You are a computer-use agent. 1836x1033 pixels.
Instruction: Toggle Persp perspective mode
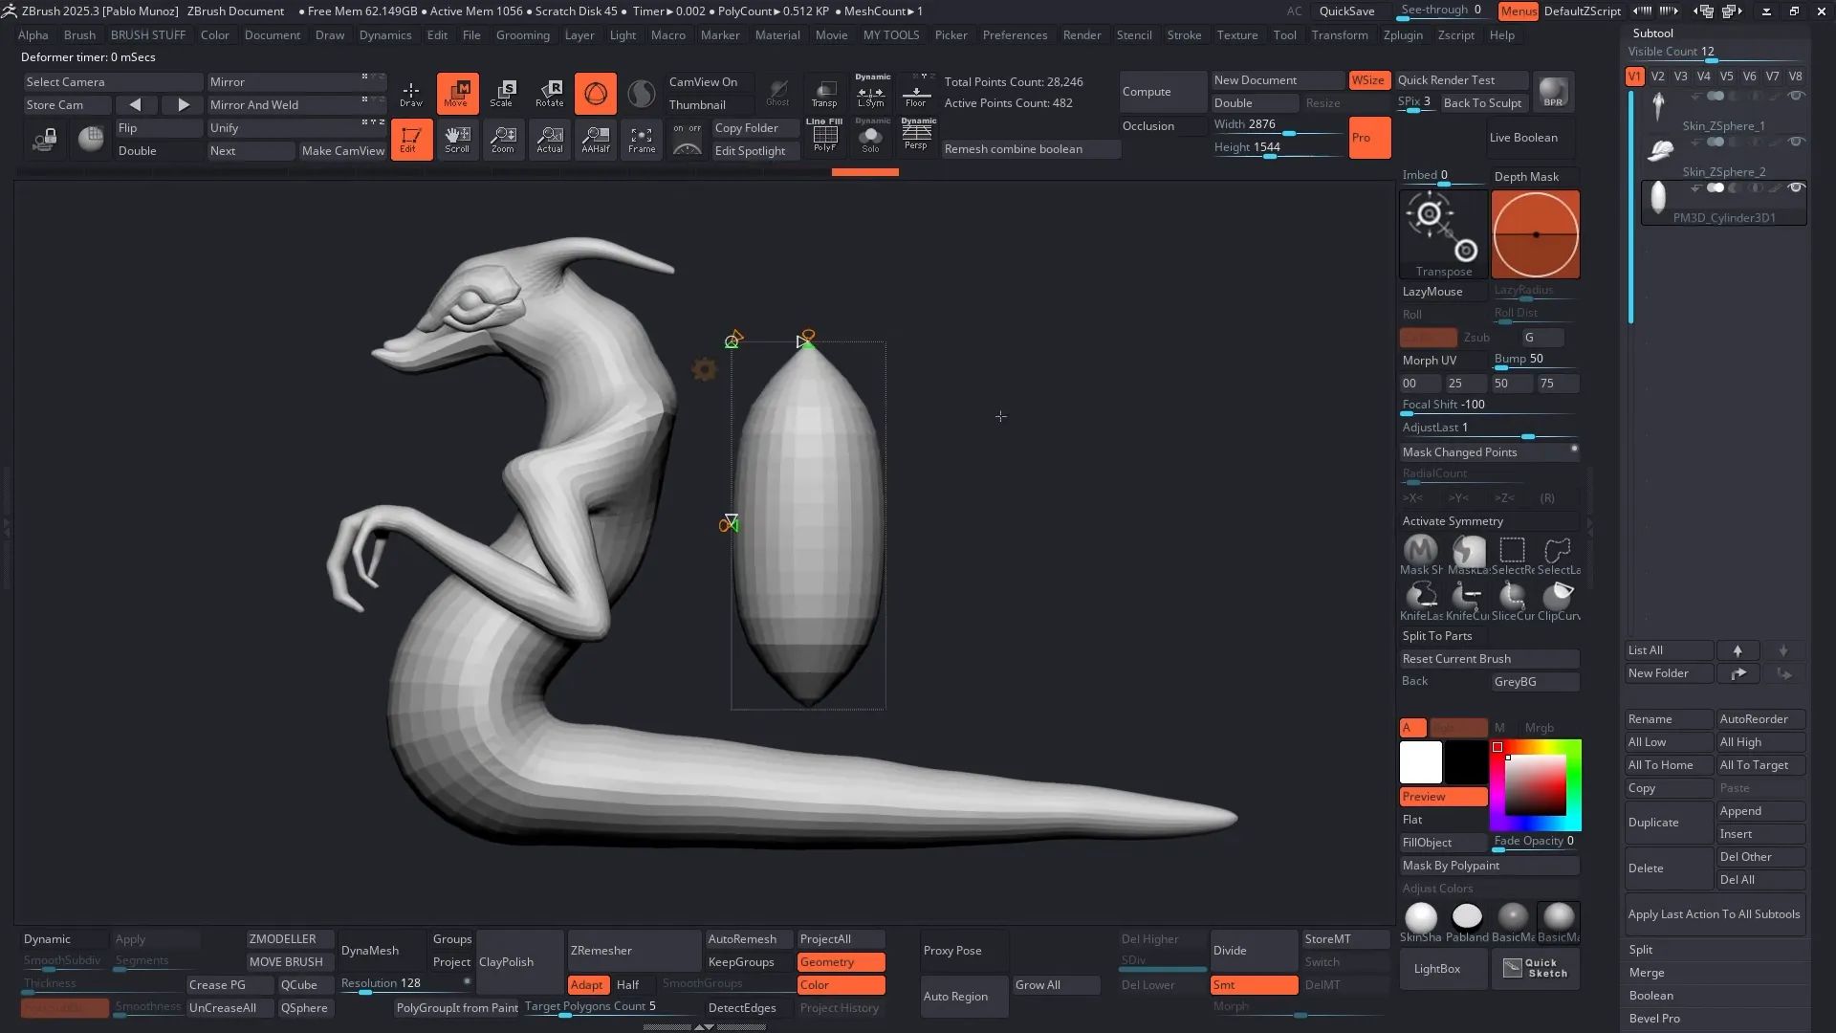pos(916,135)
